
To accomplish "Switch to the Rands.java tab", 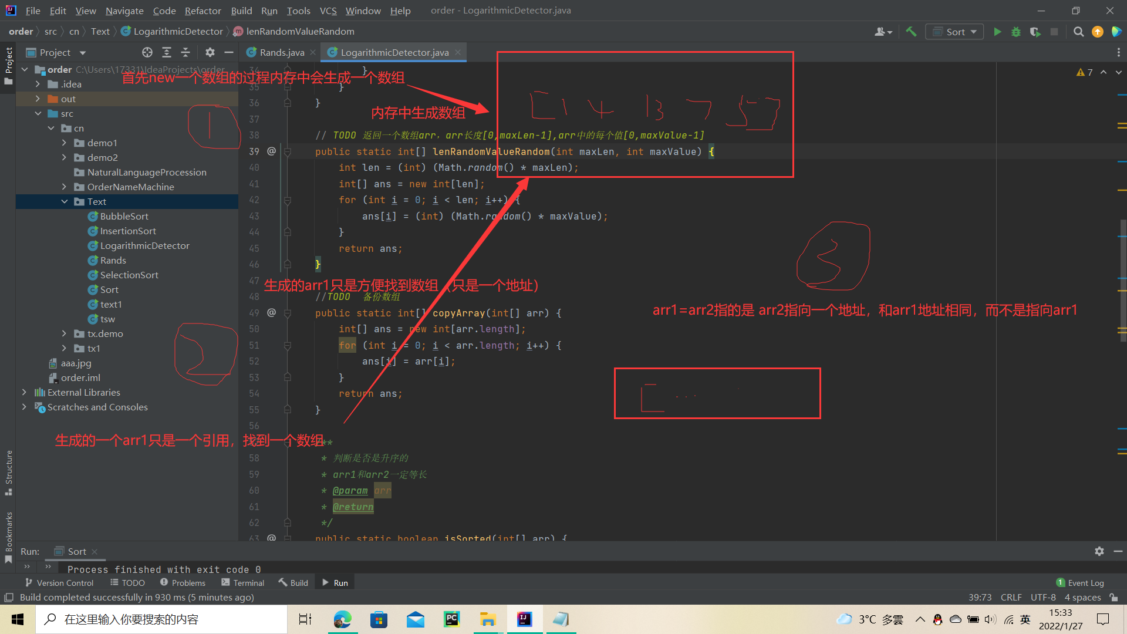I will pyautogui.click(x=281, y=53).
